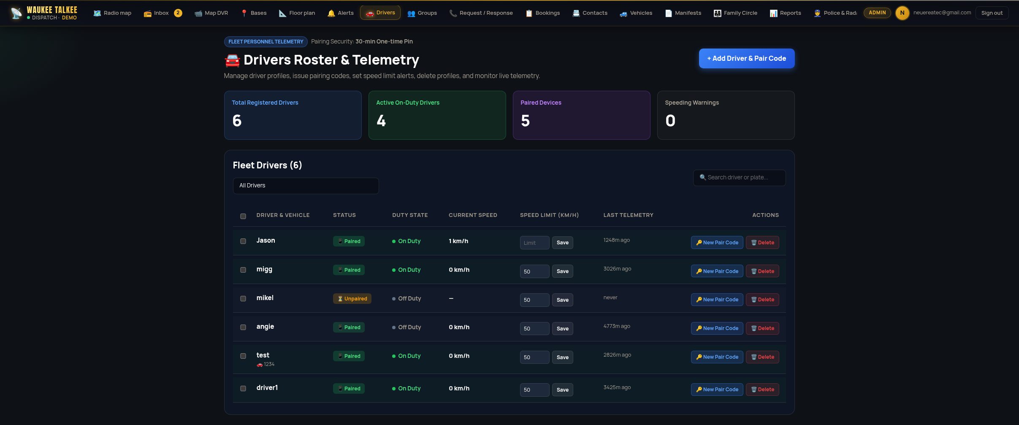Open the All Drivers filter dropdown
This screenshot has width=1019, height=425.
(306, 186)
